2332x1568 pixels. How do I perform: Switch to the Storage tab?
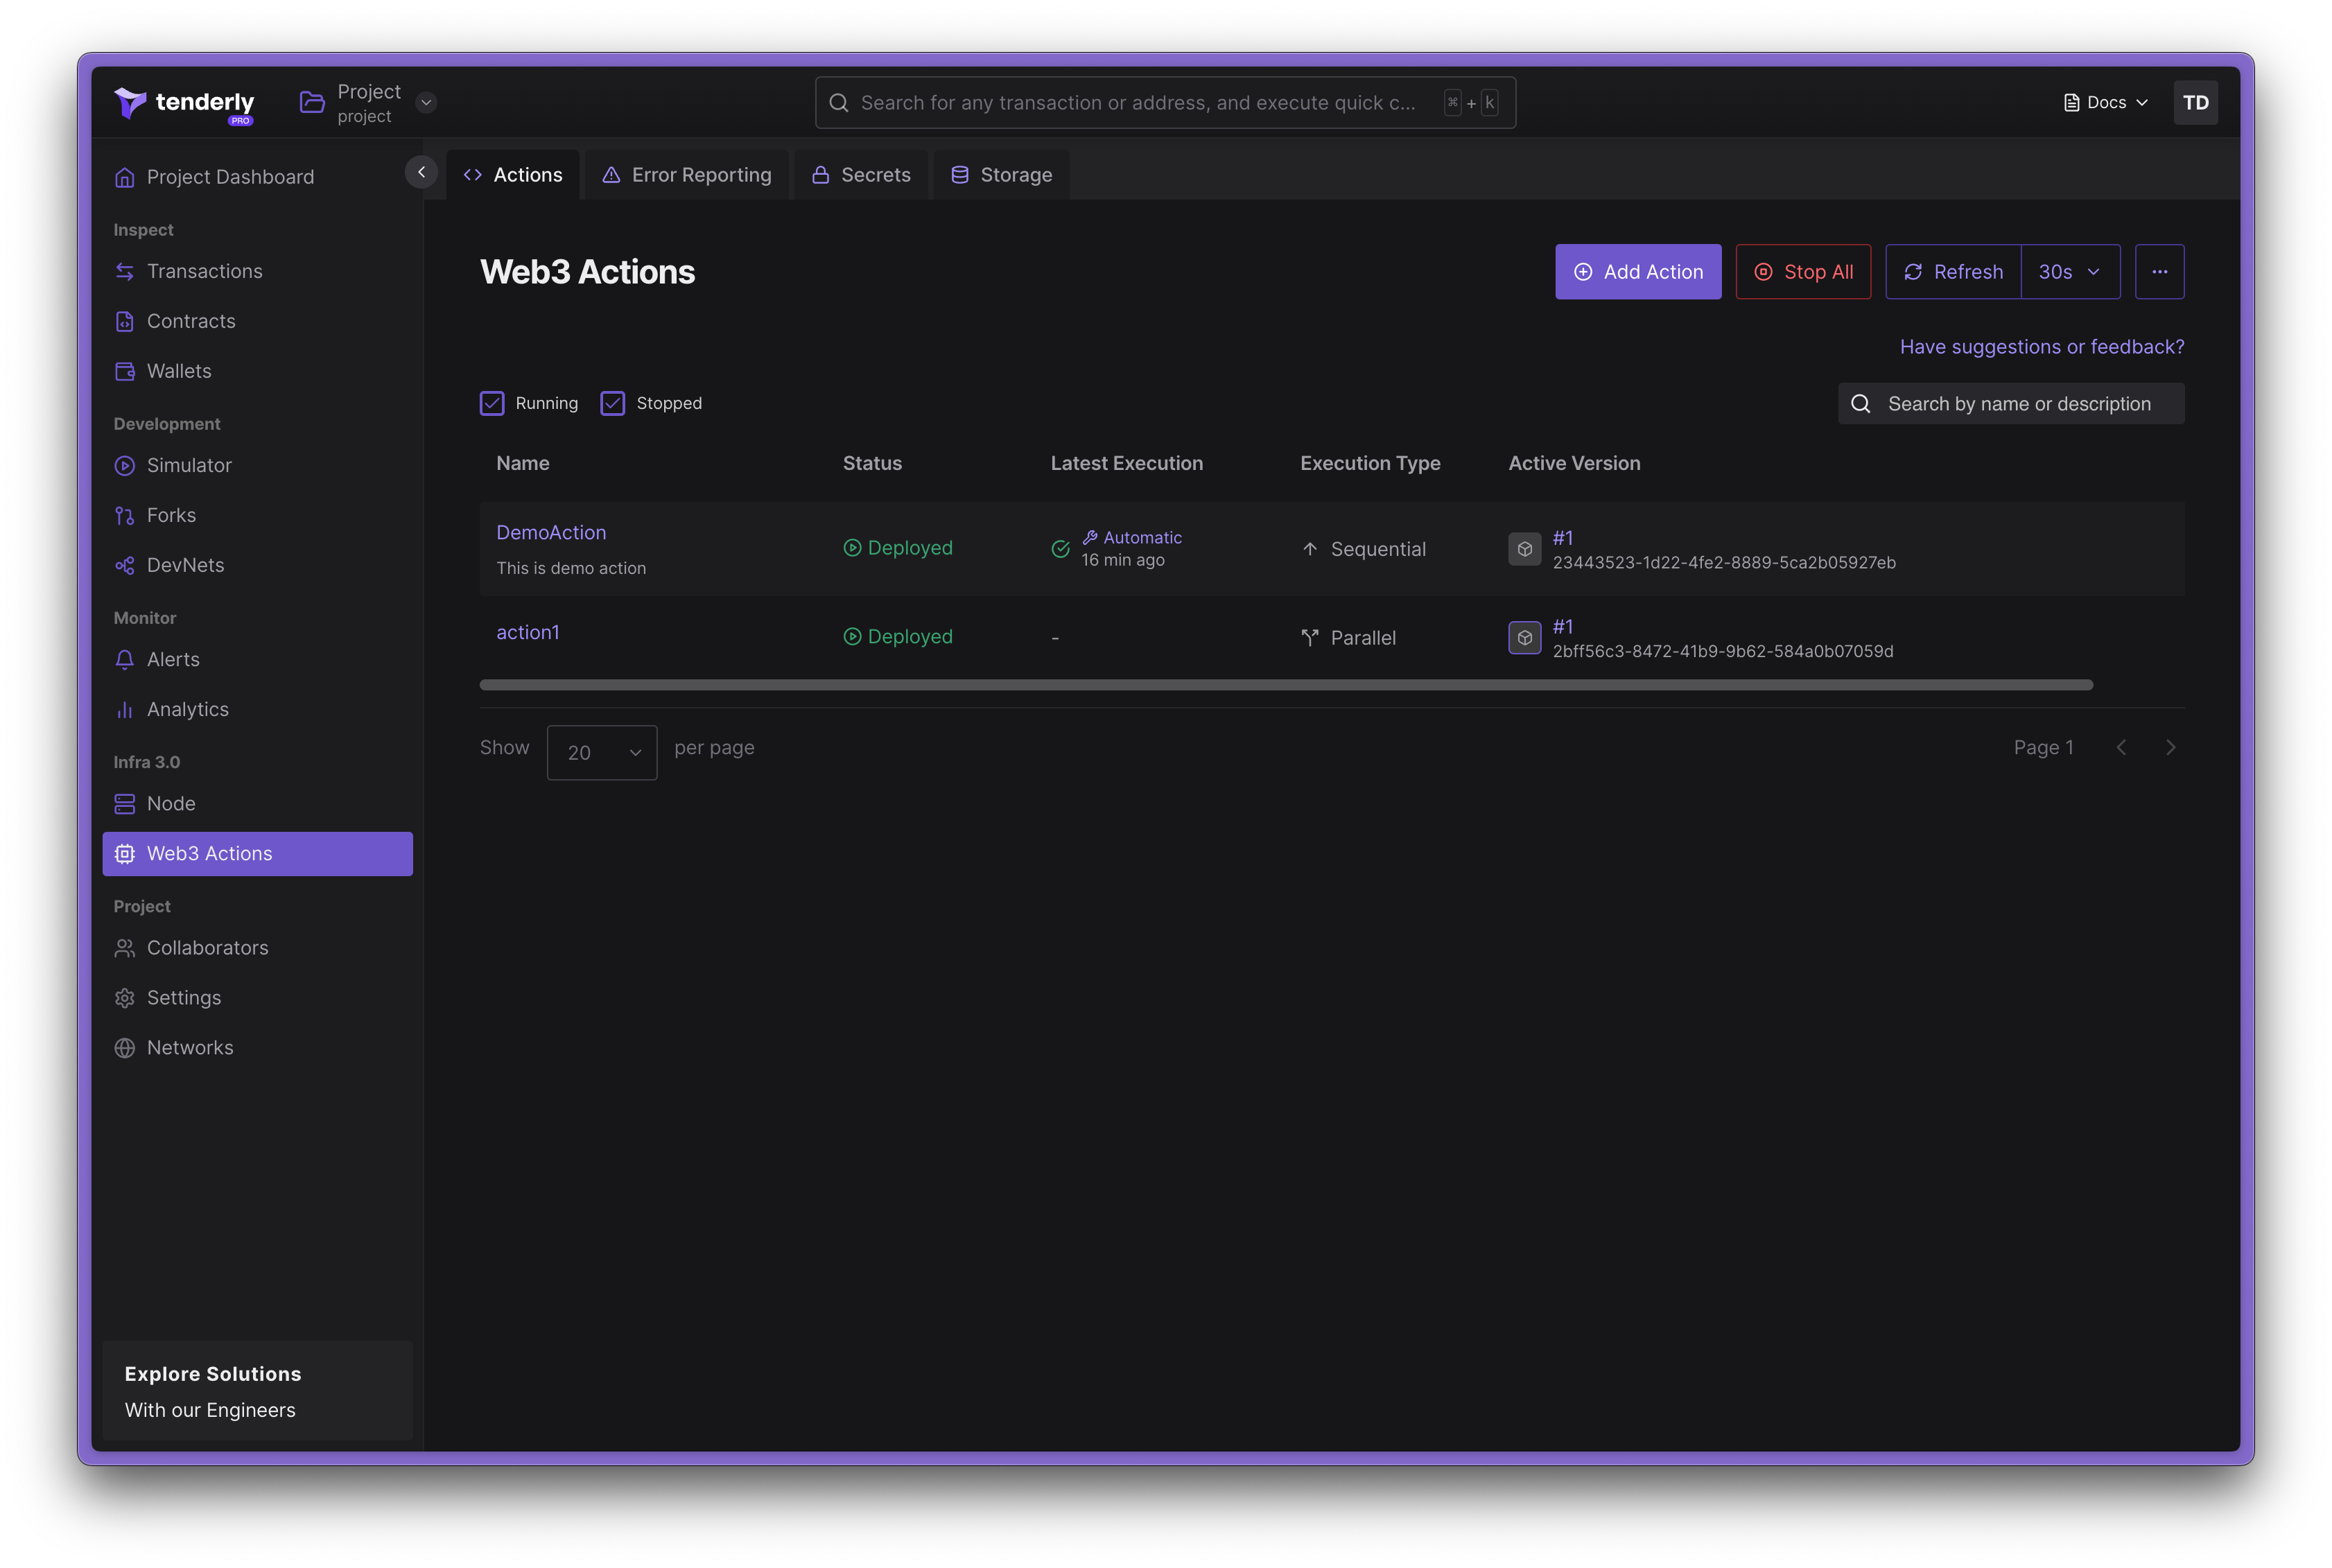pyautogui.click(x=1001, y=175)
